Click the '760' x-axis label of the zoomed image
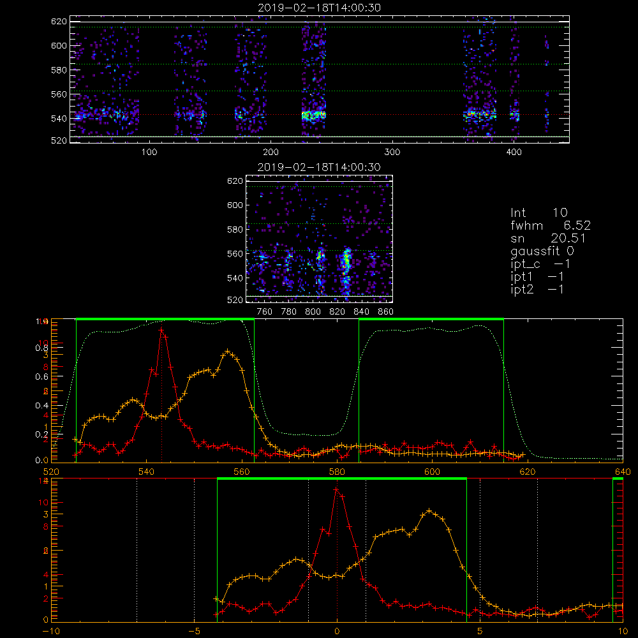 click(x=265, y=312)
